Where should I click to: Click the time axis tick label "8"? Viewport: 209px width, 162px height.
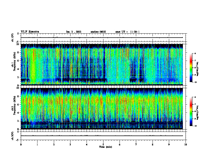[153, 145]
